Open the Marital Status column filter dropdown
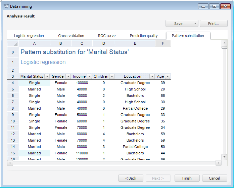Image resolution: width=234 pixels, height=188 pixels. tap(47, 76)
